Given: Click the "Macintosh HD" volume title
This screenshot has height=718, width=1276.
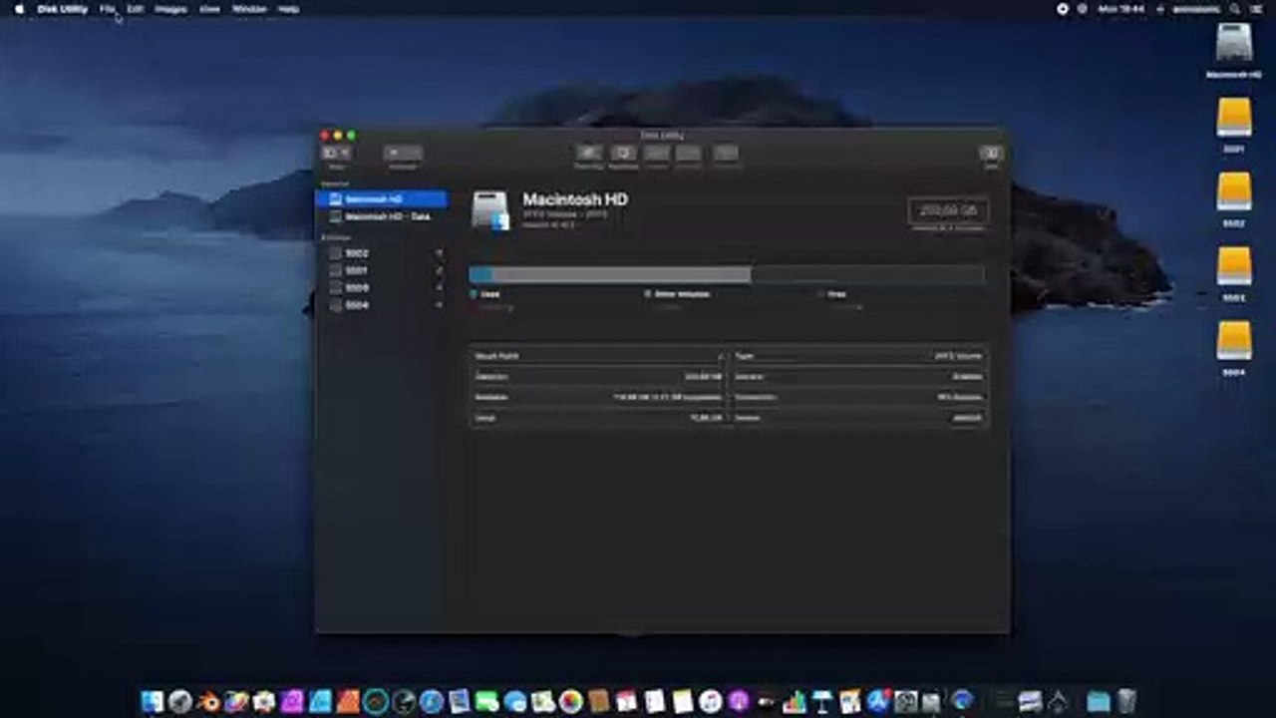Looking at the screenshot, I should (575, 199).
